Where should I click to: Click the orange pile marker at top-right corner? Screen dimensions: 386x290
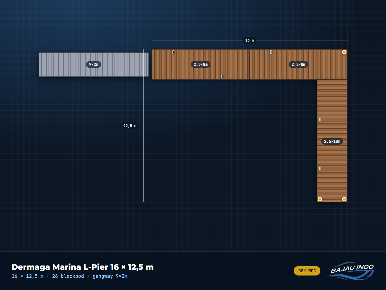tap(344, 52)
